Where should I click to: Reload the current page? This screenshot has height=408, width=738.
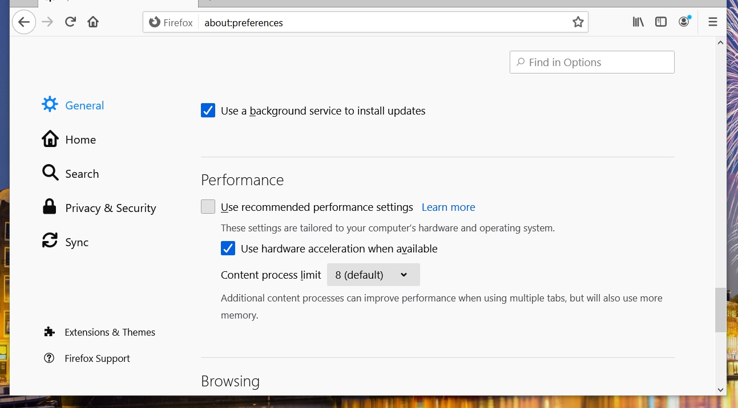[x=70, y=22]
